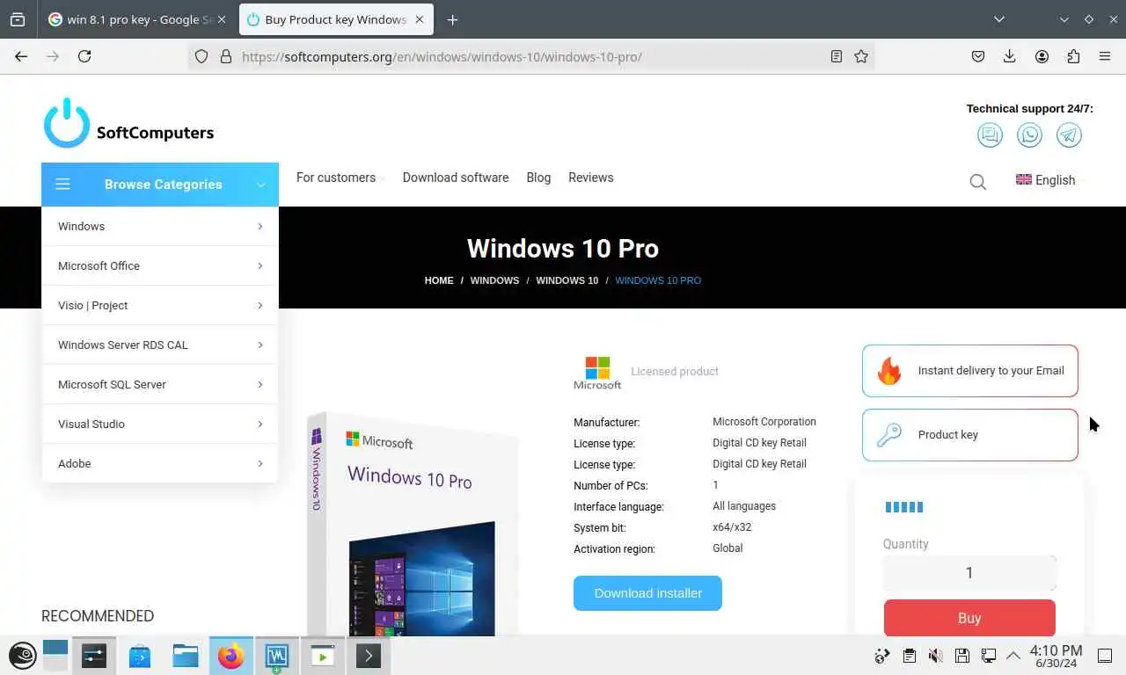Open the support chat message icon
The image size is (1126, 675).
point(990,134)
